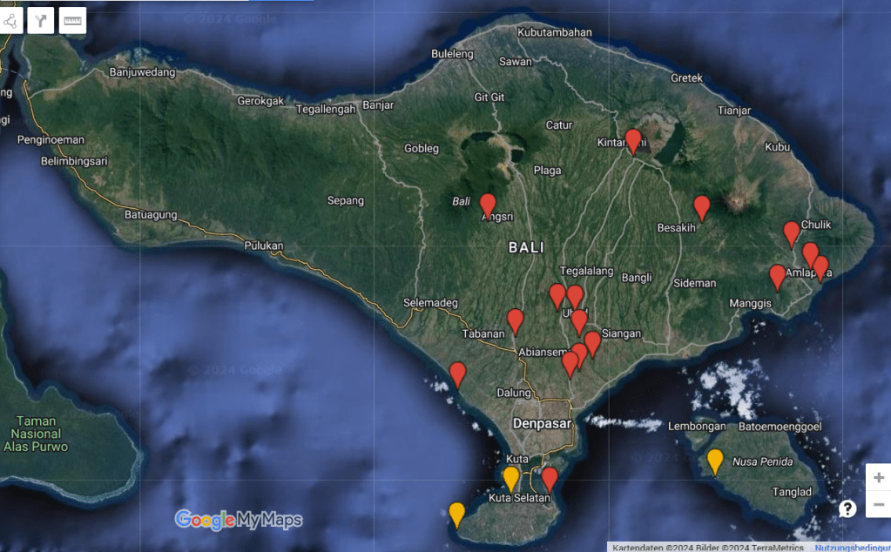The width and height of the screenshot is (891, 552).
Task: Open the Nutzungsbedingungen link
Action: click(852, 548)
